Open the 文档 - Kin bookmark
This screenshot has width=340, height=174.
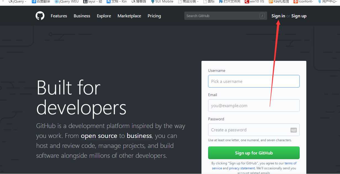point(116,1)
